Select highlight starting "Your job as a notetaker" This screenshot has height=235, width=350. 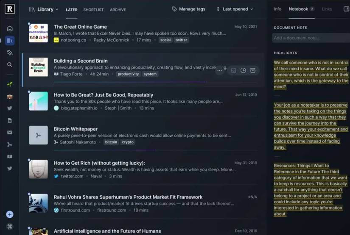click(x=311, y=126)
